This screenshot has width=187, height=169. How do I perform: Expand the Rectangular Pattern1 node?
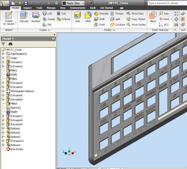3,91
